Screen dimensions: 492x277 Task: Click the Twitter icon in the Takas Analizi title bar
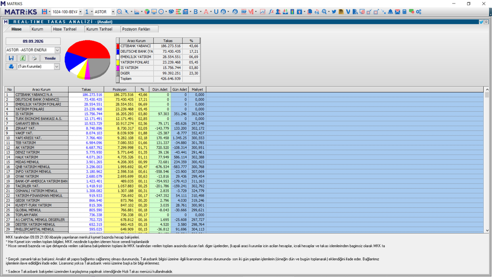481,22
